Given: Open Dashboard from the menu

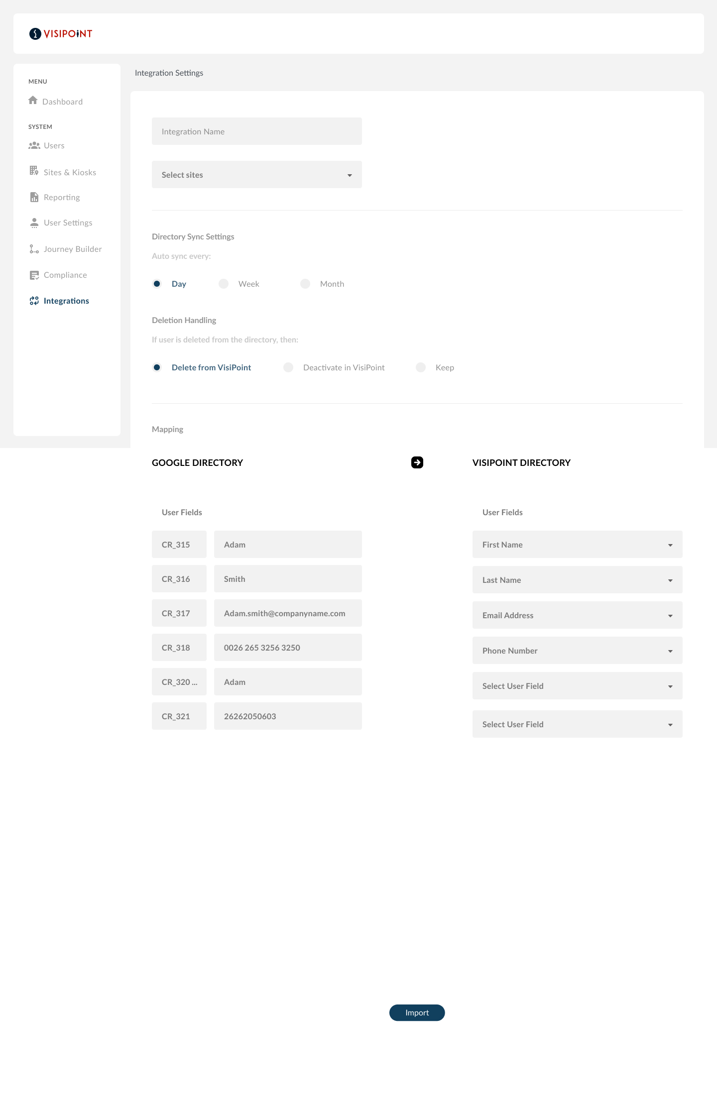Looking at the screenshot, I should click(x=62, y=102).
